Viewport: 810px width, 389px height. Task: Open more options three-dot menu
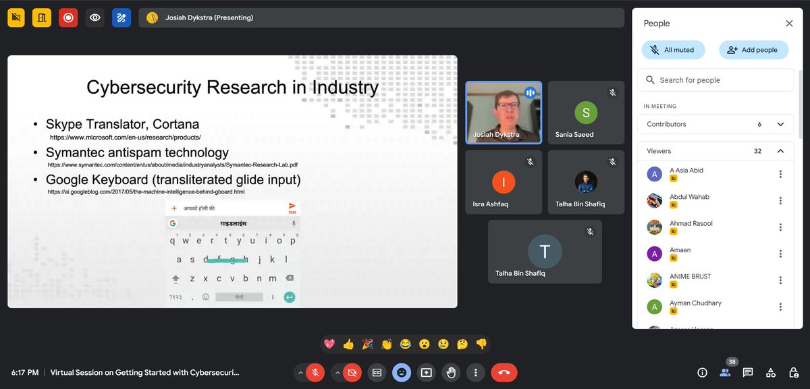tap(476, 372)
